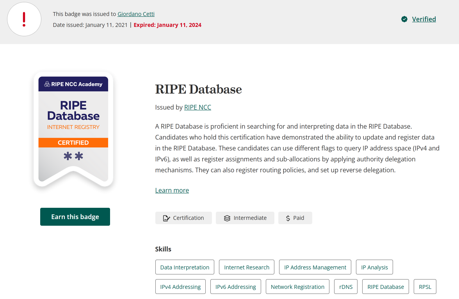Select the IP Analysis skill tag
This screenshot has width=459, height=299.
[374, 267]
